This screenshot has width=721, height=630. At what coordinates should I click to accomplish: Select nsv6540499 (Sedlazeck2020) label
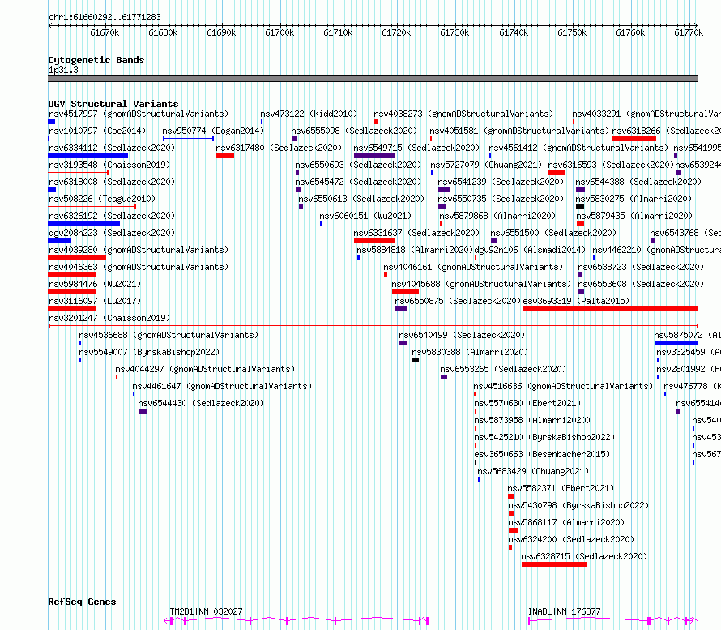coord(462,335)
